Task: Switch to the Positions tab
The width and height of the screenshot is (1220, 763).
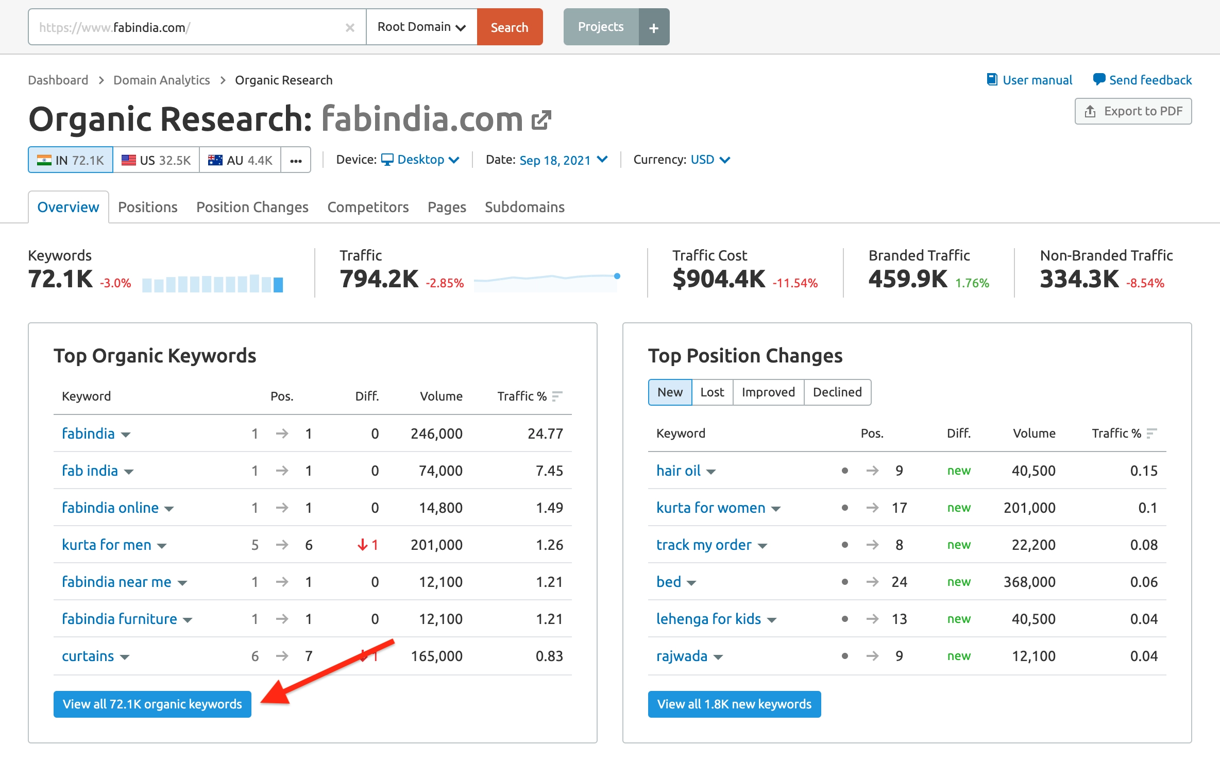Action: pyautogui.click(x=147, y=207)
